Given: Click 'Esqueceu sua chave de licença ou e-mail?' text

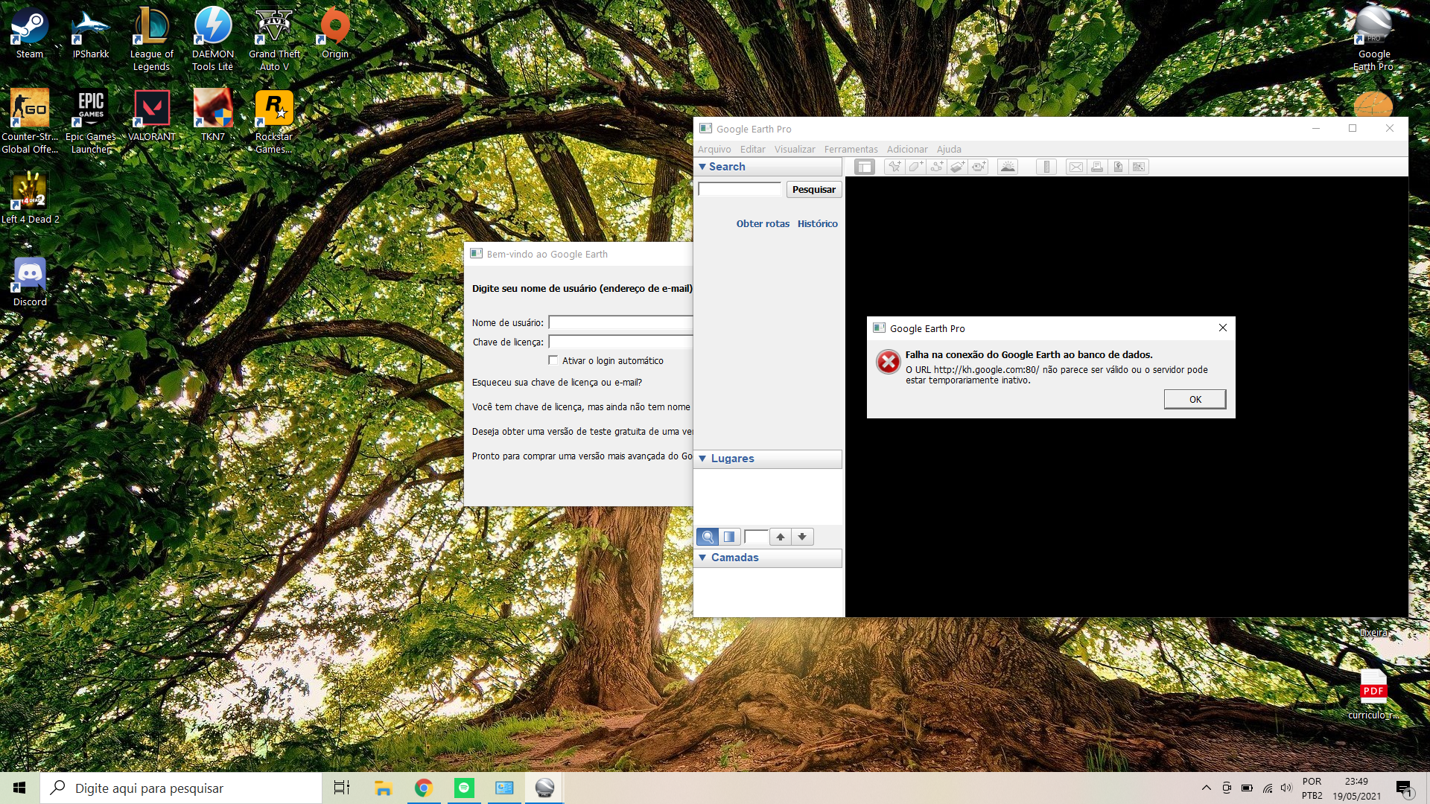Looking at the screenshot, I should (x=556, y=383).
